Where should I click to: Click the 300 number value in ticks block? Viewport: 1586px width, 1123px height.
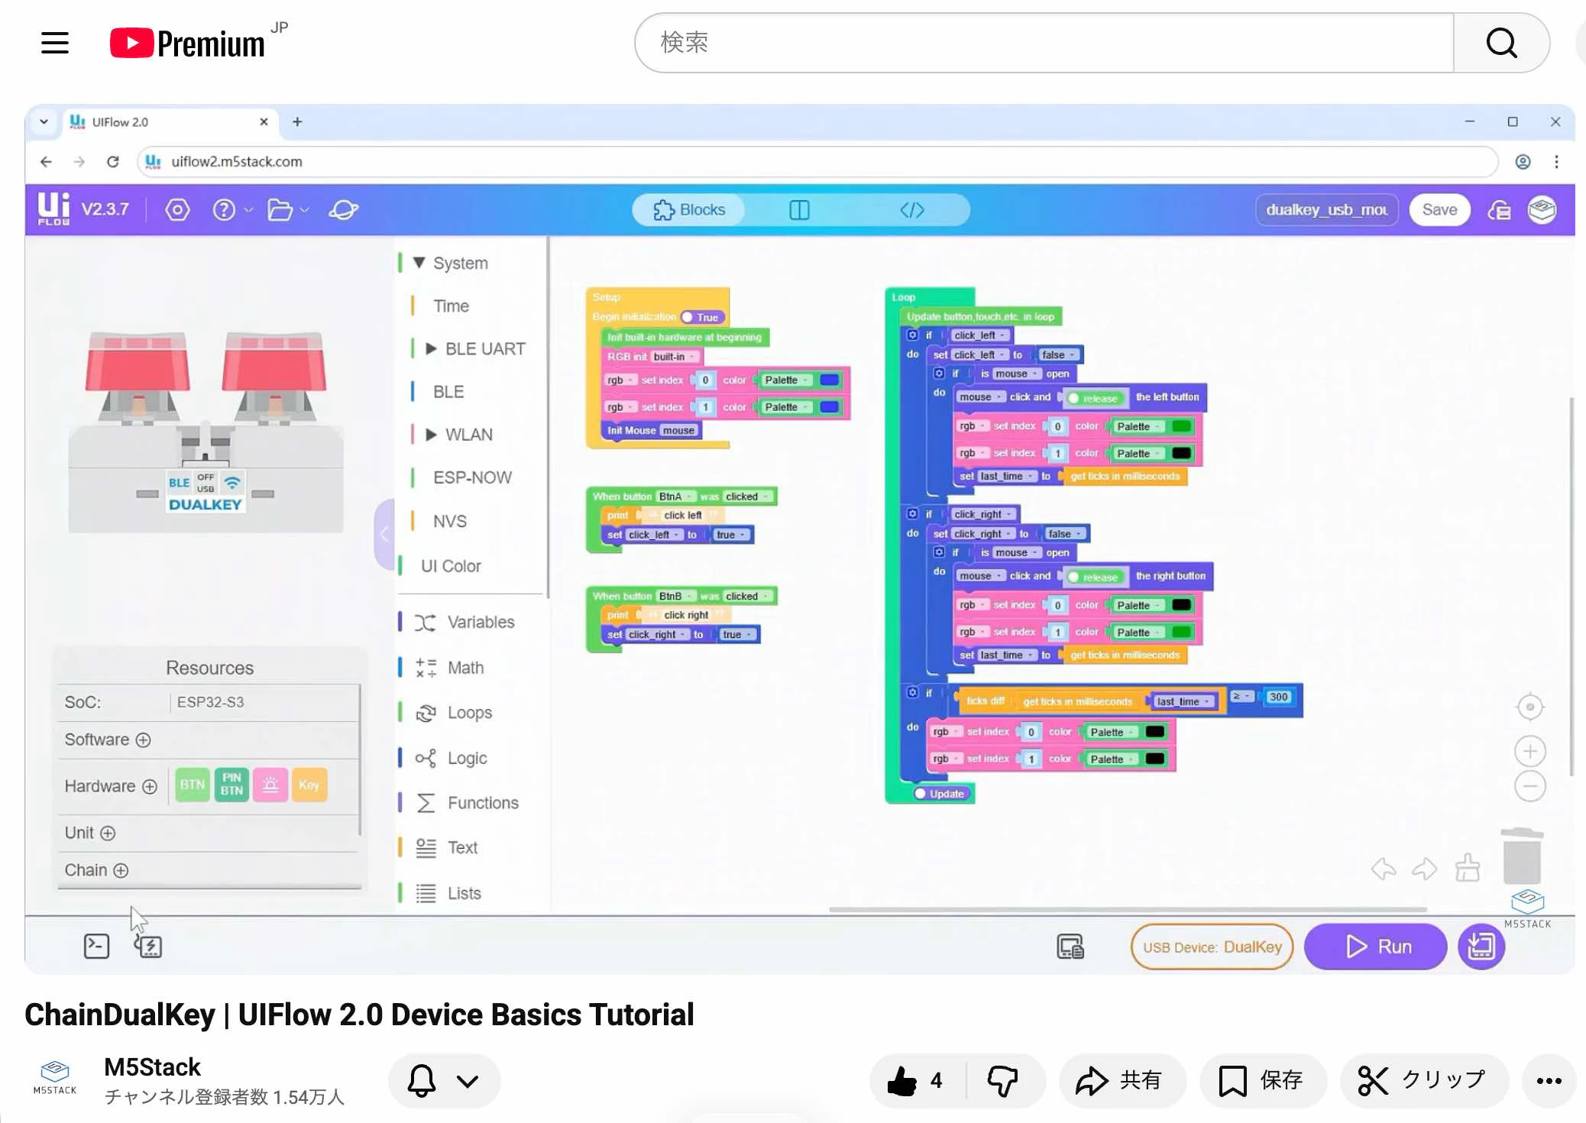coord(1278,697)
